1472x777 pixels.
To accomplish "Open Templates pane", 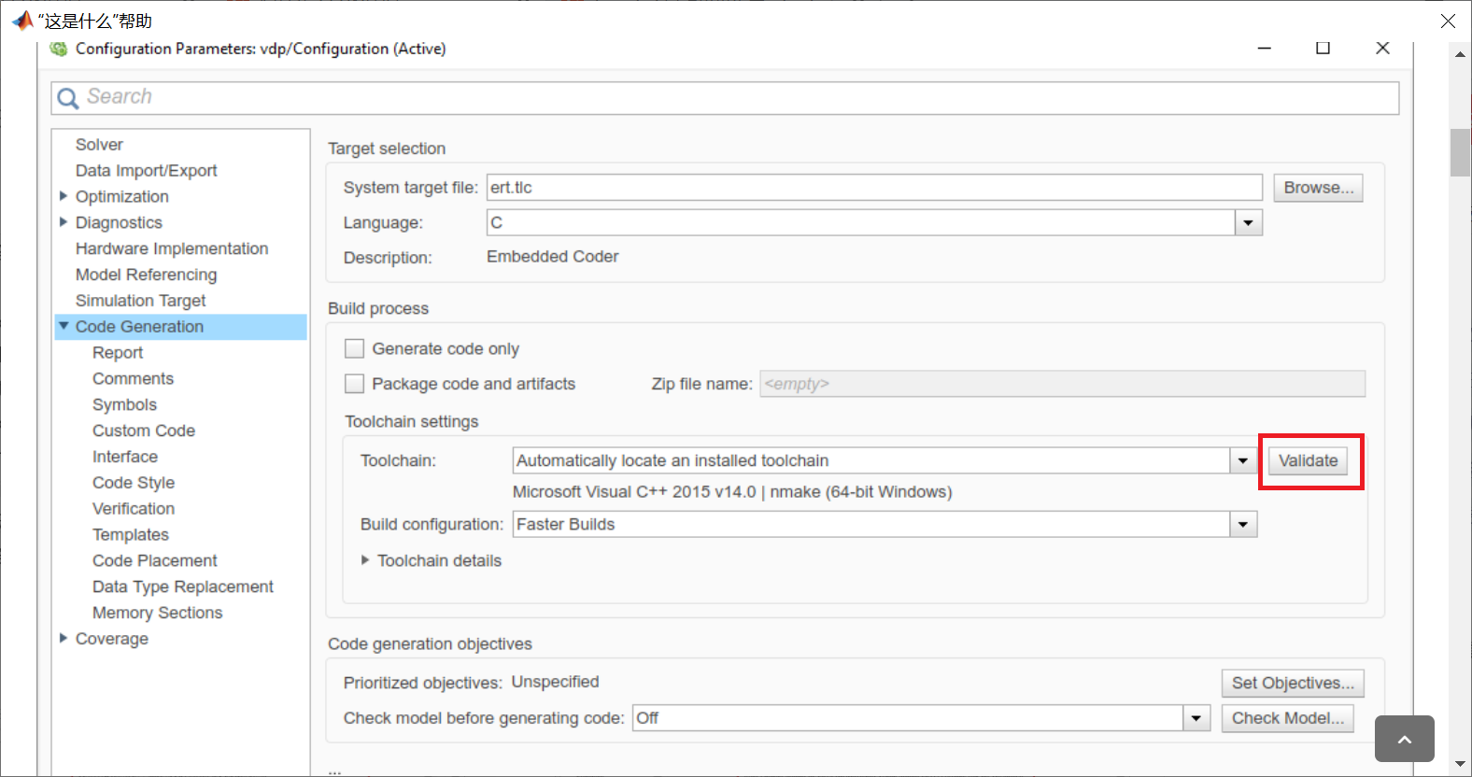I will point(131,534).
